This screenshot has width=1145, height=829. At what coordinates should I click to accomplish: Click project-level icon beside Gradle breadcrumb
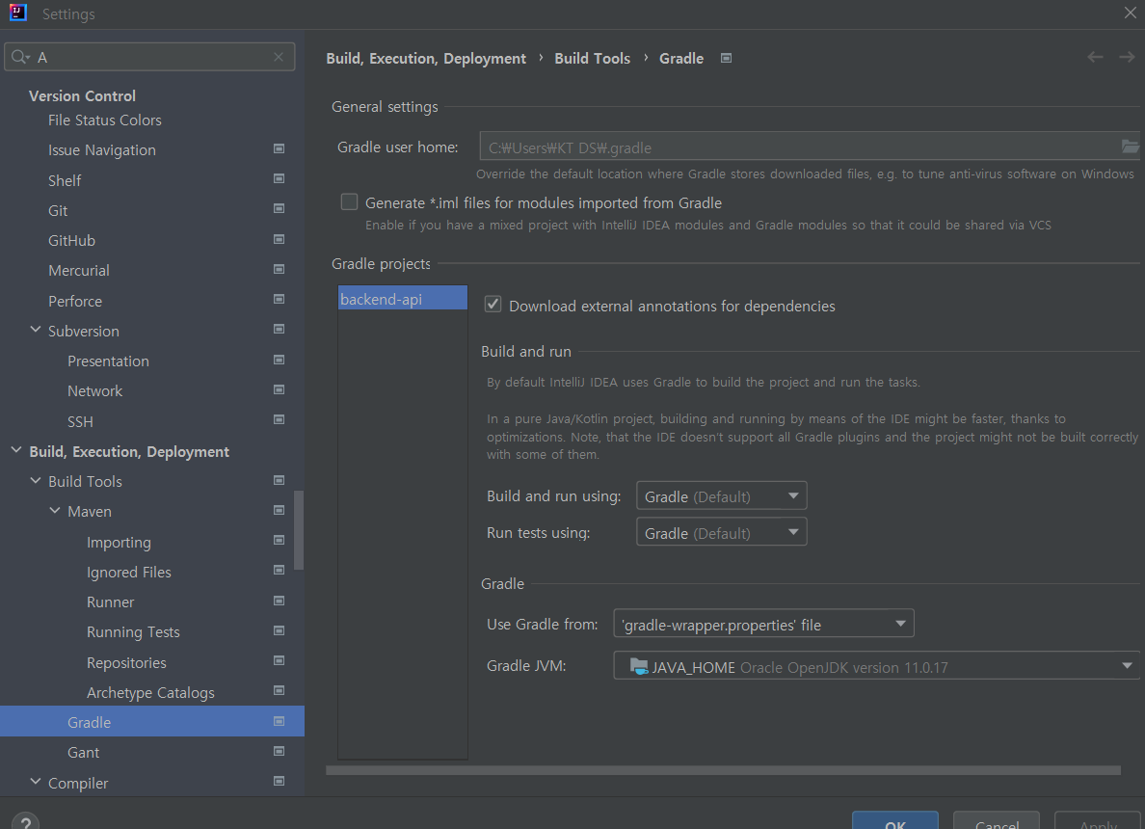pyautogui.click(x=726, y=59)
